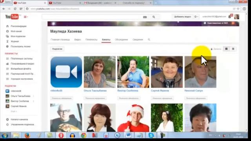Click the videoedit channel name link
Viewport: 251px width, 141px height.
(56, 90)
